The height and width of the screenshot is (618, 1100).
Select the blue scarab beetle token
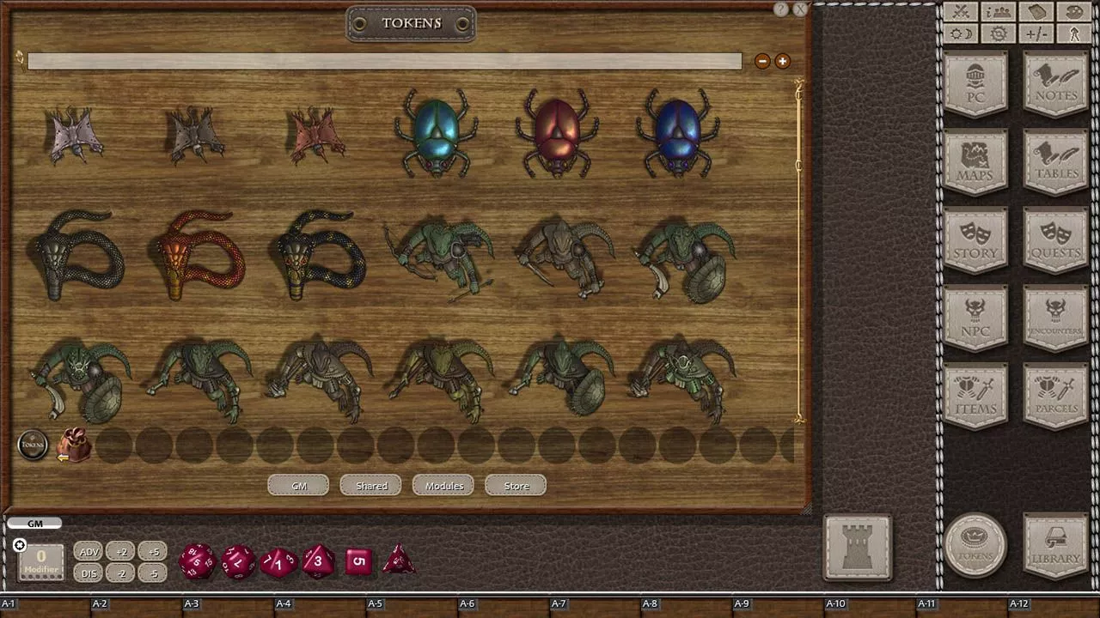click(677, 133)
